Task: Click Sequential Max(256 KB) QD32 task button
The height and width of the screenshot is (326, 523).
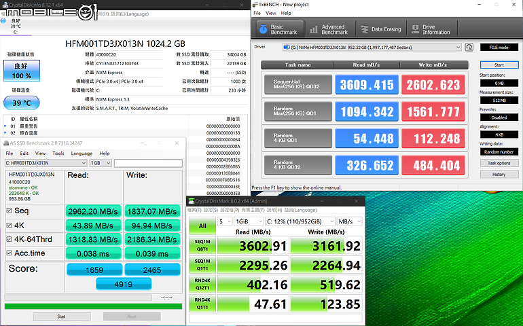Action: 298,84
